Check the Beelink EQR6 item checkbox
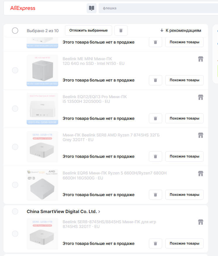218x256 pixels. (15, 185)
